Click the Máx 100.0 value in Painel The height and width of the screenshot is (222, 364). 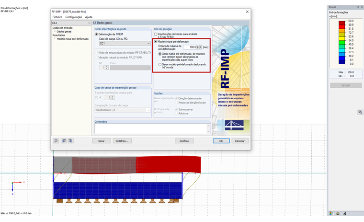(351, 72)
